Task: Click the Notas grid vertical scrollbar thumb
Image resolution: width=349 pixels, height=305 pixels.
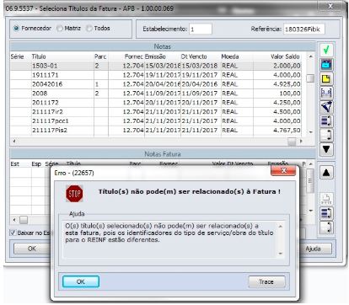Action: tap(310, 78)
